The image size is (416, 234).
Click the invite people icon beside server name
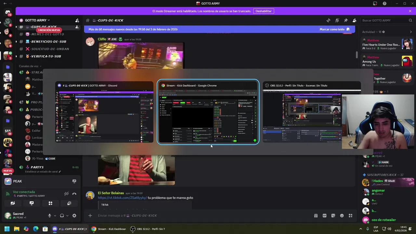coord(77,20)
